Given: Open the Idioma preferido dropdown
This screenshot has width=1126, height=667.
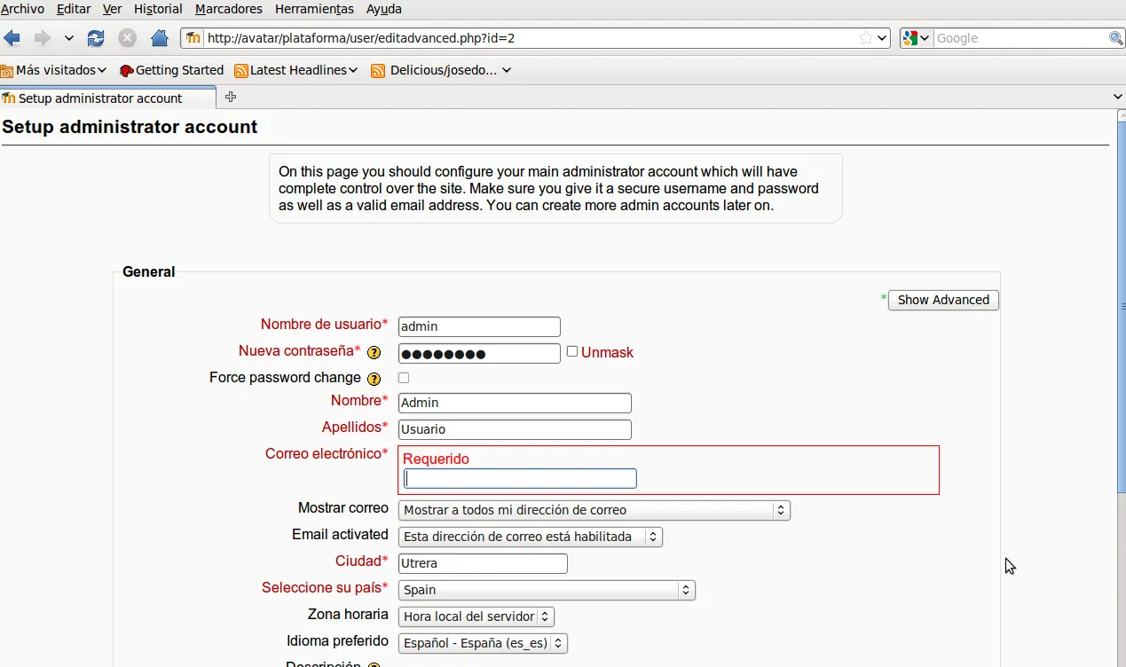Looking at the screenshot, I should tap(483, 643).
